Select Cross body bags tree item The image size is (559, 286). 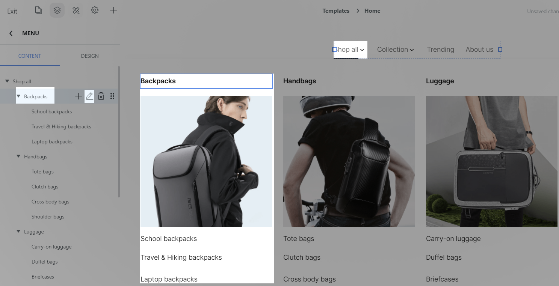click(x=50, y=202)
